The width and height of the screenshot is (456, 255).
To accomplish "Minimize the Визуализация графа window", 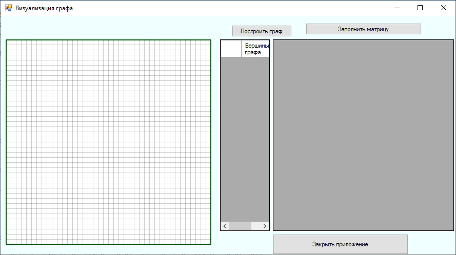I will (396, 8).
